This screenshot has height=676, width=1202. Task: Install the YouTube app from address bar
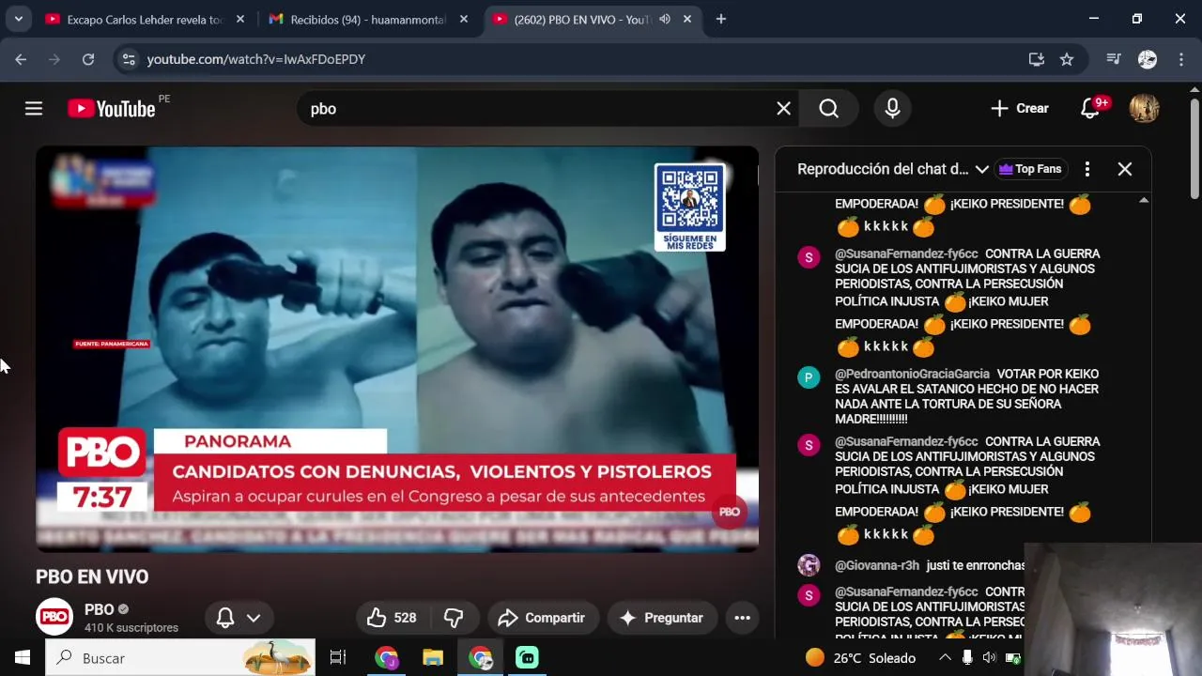tap(1037, 59)
